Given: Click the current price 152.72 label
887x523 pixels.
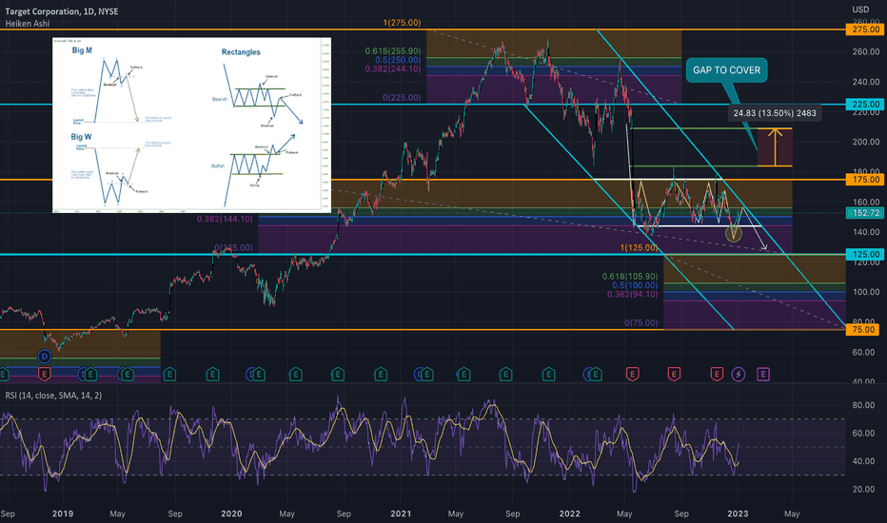Looking at the screenshot, I should [863, 213].
